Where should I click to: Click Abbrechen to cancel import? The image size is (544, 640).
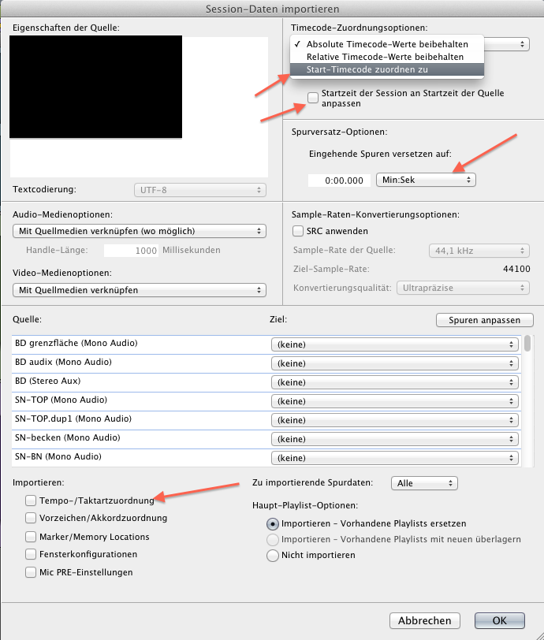[425, 621]
